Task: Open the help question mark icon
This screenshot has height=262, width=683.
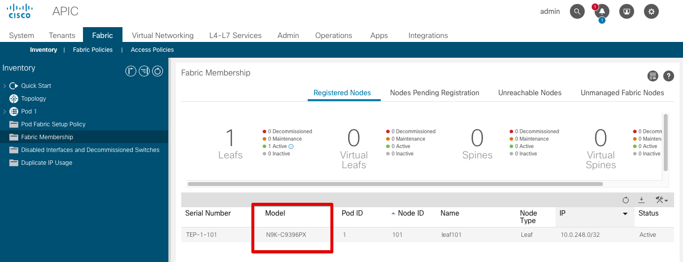Action: [x=669, y=76]
